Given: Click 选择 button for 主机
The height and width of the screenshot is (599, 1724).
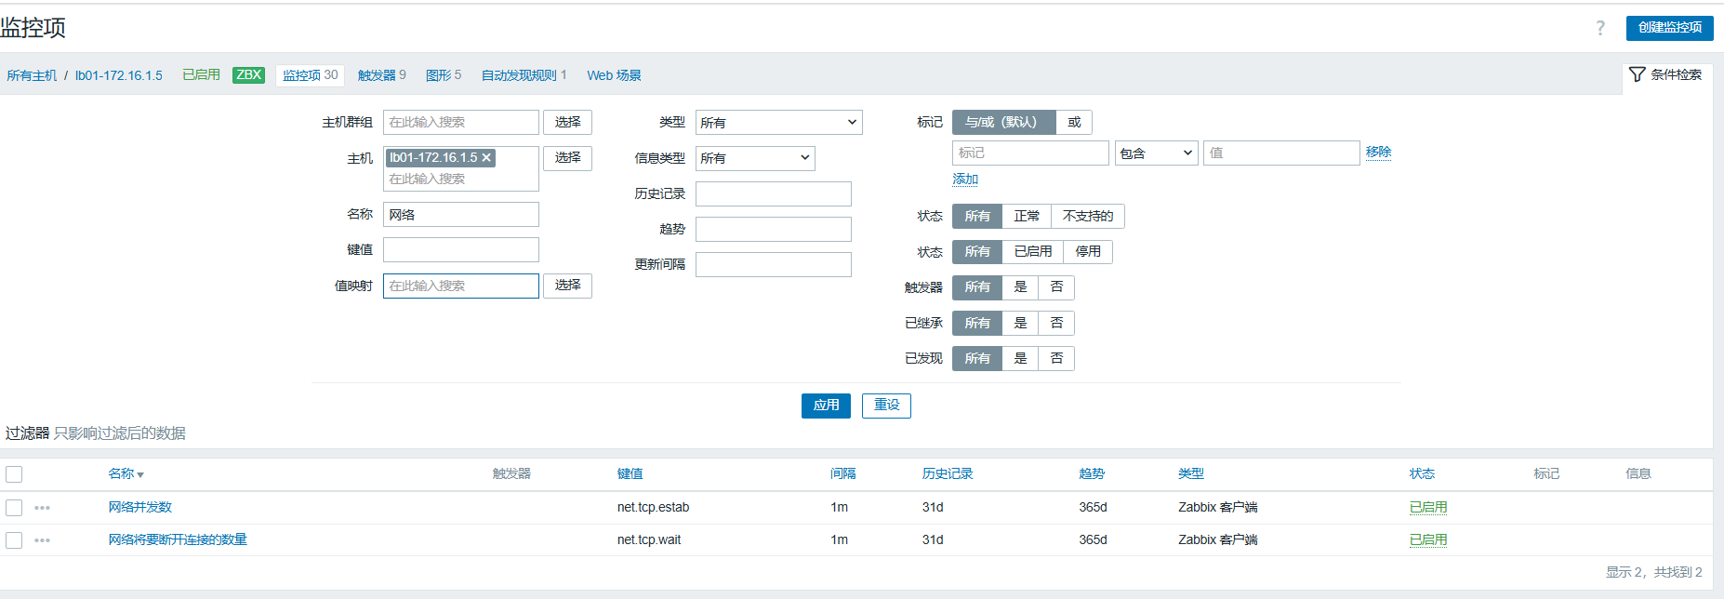Looking at the screenshot, I should tap(567, 158).
